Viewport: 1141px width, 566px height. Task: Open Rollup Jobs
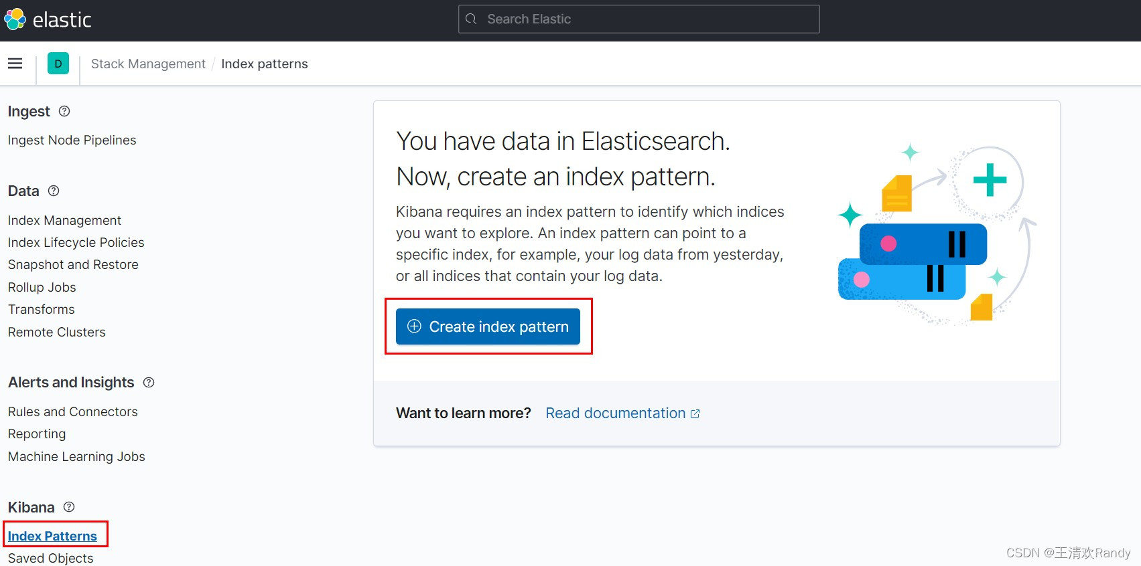pos(42,287)
